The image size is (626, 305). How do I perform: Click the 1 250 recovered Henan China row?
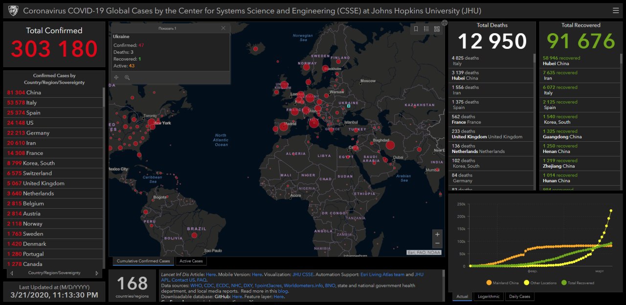580,149
